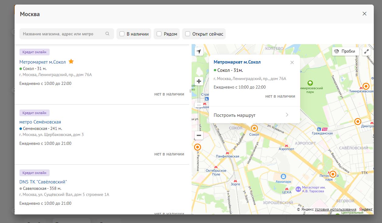Image resolution: width=382 pixels, height=223 pixels.
Task: Click Метромаркет м.Сокол title in map popup
Action: 237,62
